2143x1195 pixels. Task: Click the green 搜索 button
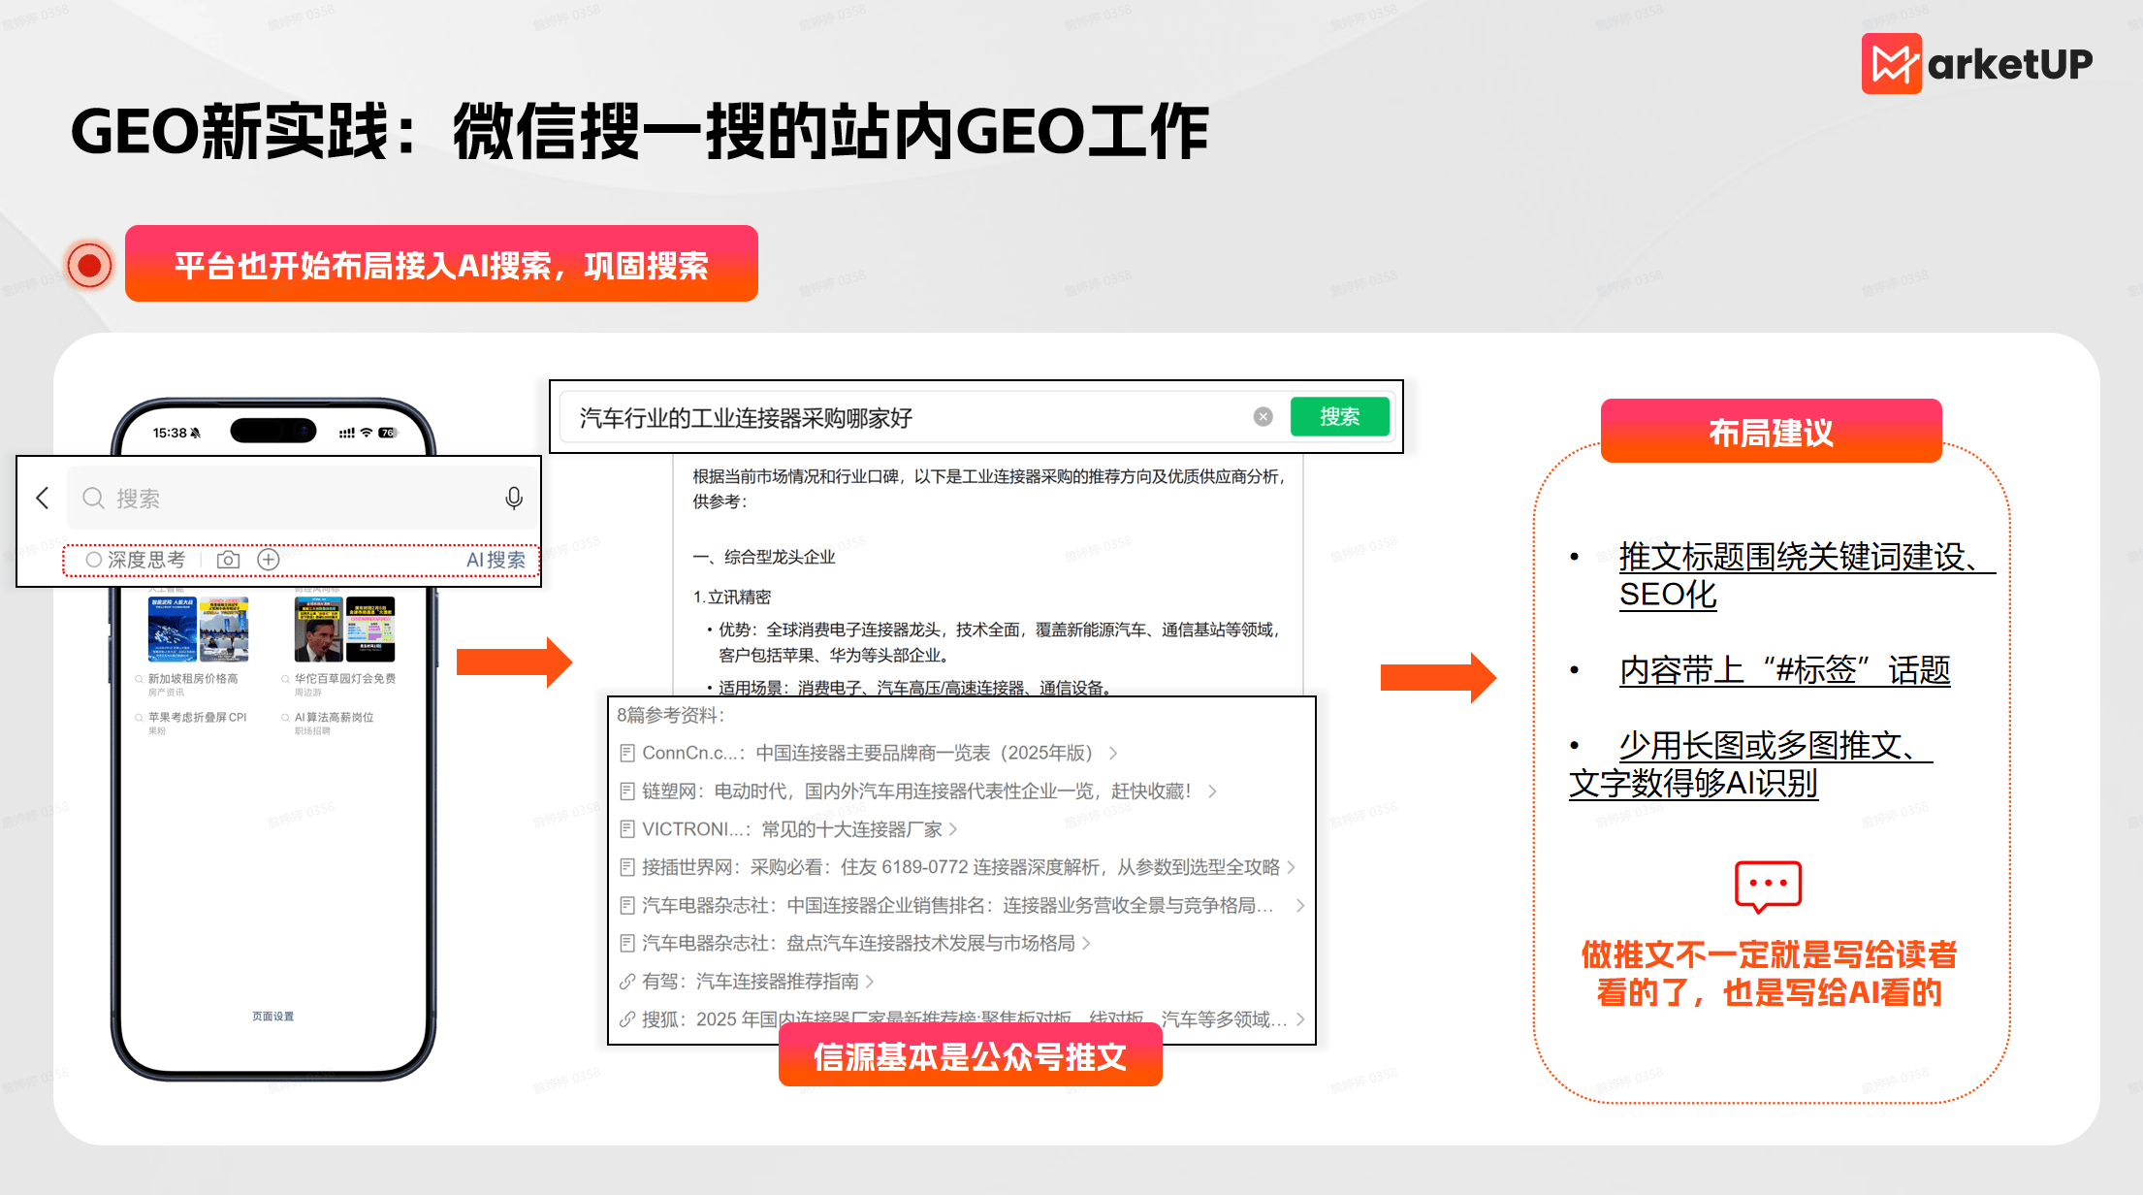(1339, 417)
